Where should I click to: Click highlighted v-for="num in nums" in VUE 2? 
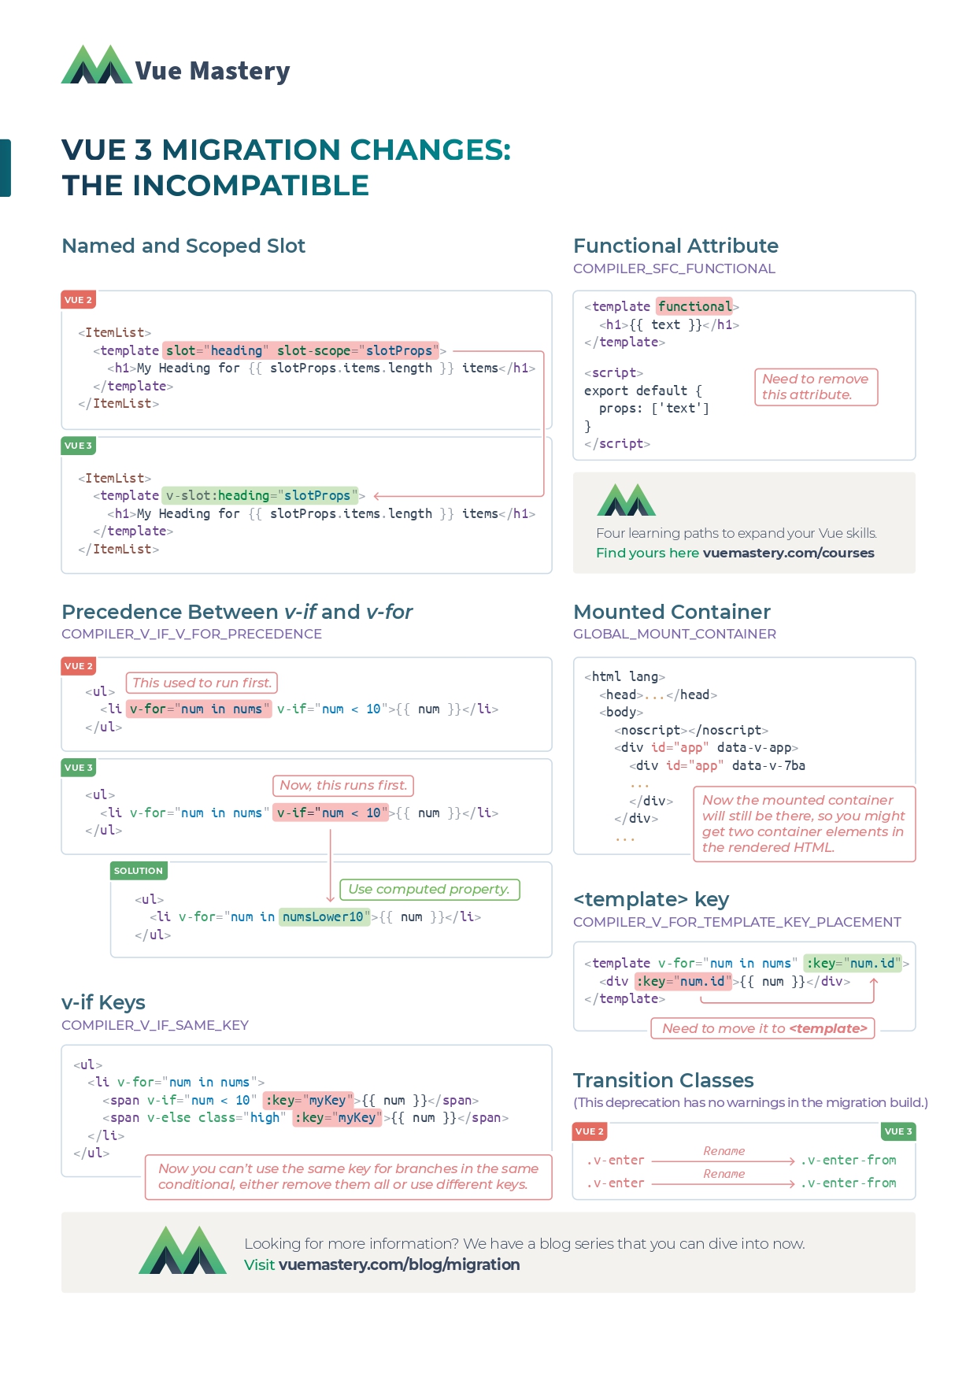tap(199, 709)
